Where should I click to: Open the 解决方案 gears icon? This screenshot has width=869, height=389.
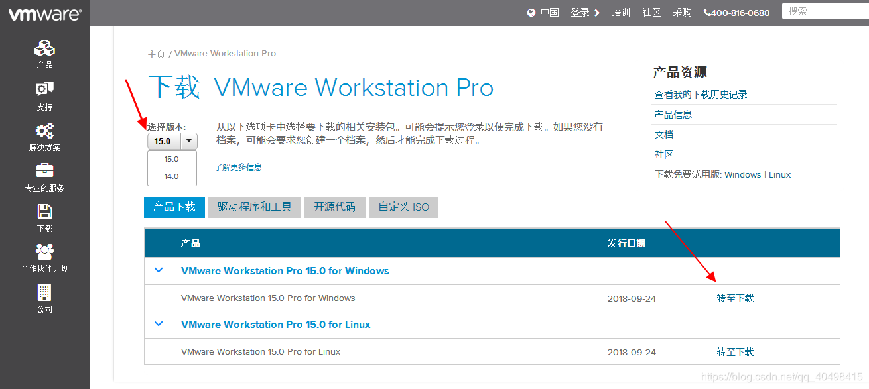44,130
